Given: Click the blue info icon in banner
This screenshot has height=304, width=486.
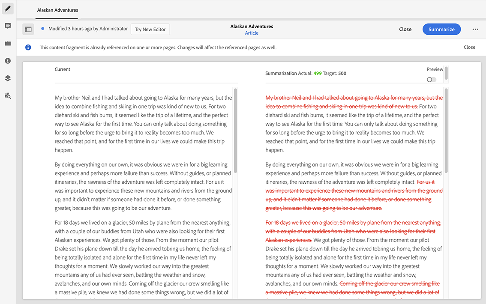Looking at the screenshot, I should point(28,48).
